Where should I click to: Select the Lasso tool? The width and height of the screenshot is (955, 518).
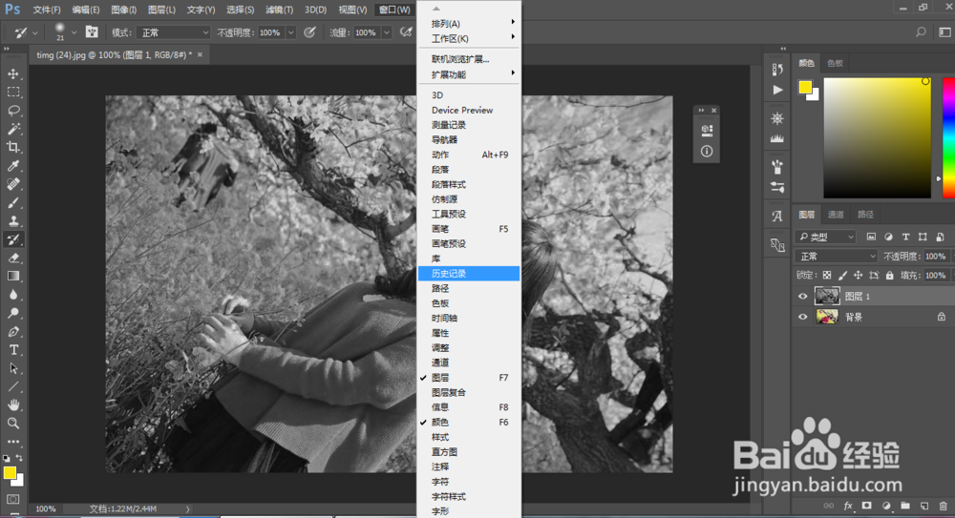13,110
